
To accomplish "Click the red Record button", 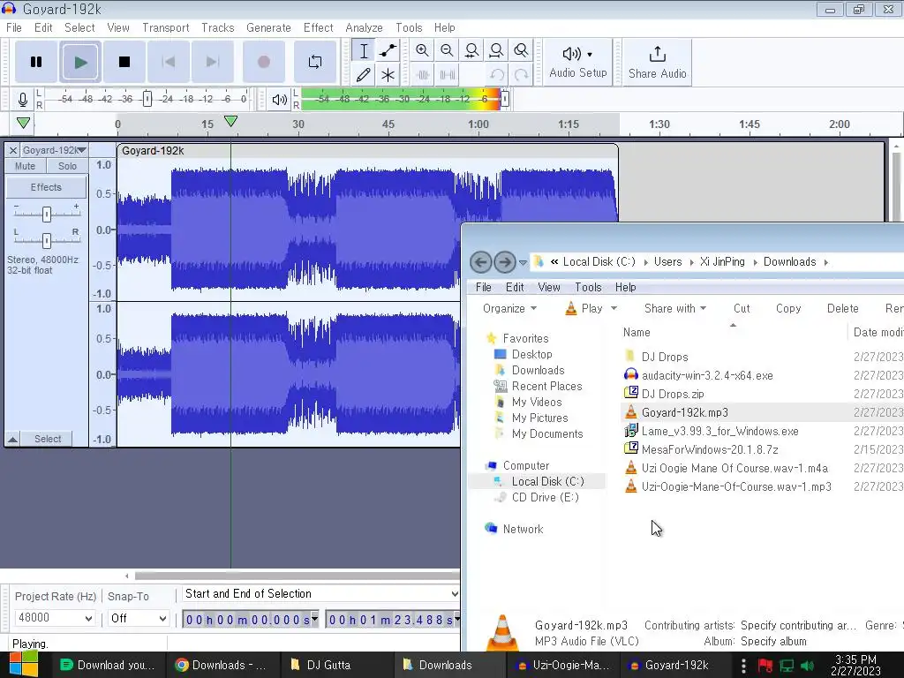I will coord(263,62).
